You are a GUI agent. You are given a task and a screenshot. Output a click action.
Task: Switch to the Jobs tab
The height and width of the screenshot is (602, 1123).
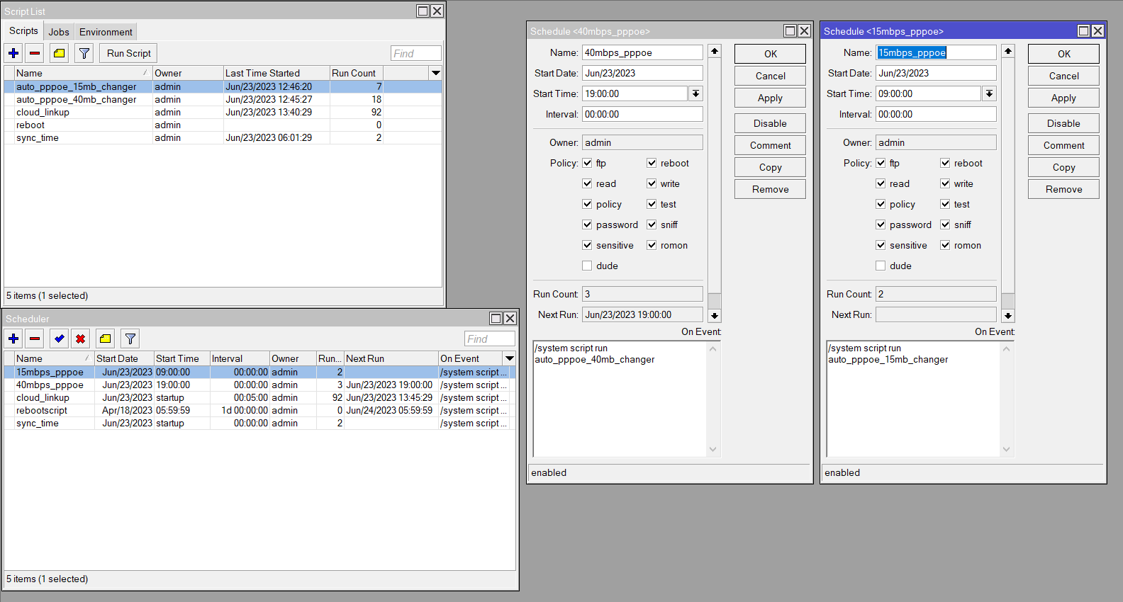click(59, 32)
